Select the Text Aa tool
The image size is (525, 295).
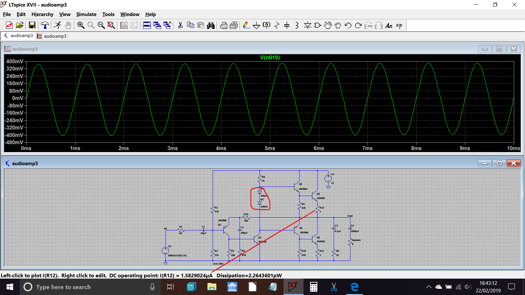[389, 25]
